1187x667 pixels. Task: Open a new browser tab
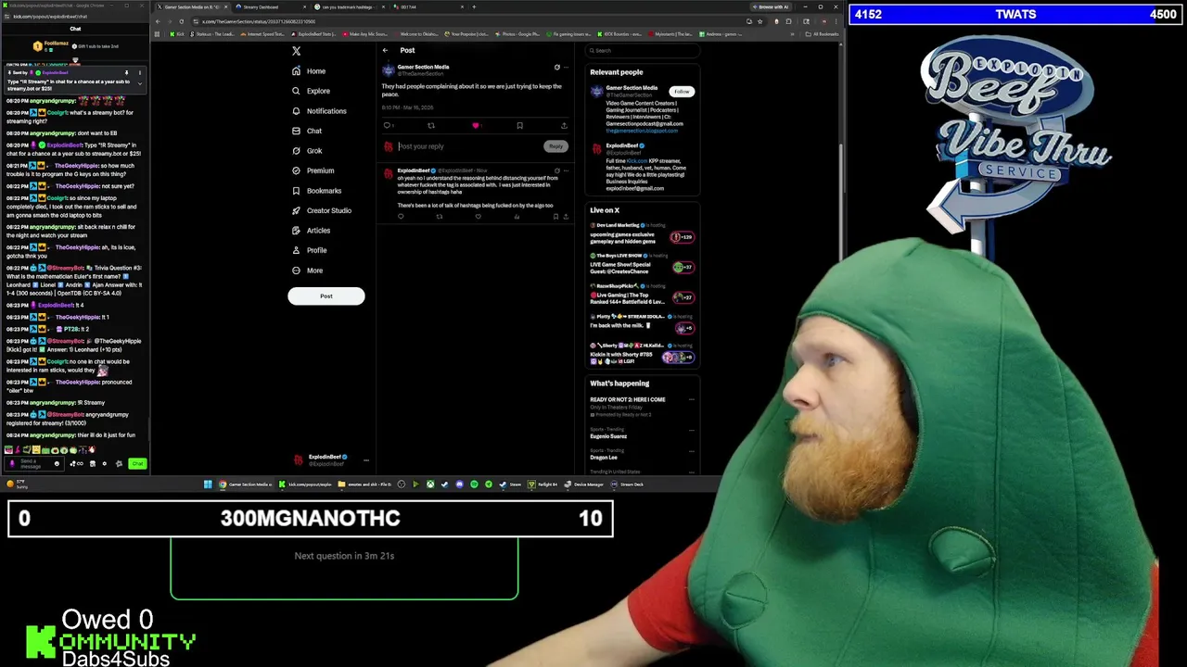(474, 7)
